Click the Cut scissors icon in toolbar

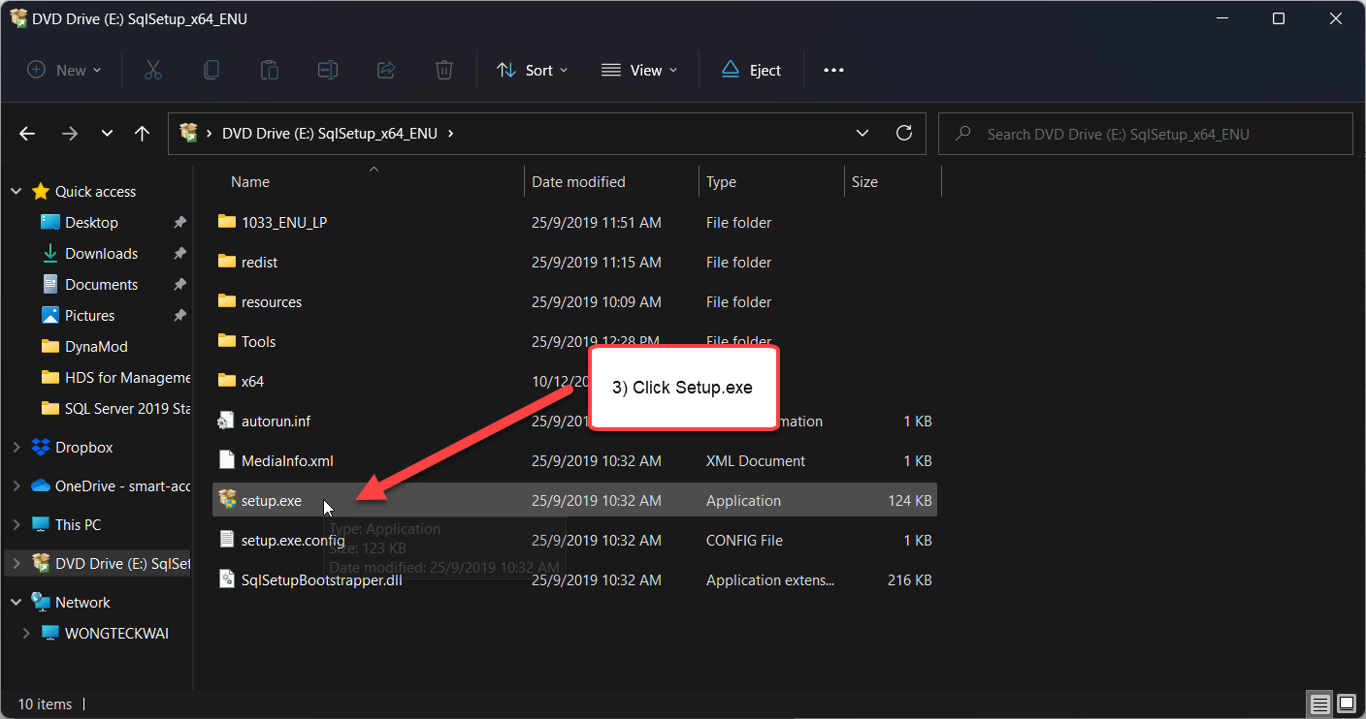[x=153, y=70]
